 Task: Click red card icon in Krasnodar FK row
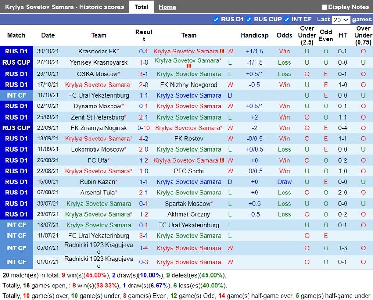[222, 51]
